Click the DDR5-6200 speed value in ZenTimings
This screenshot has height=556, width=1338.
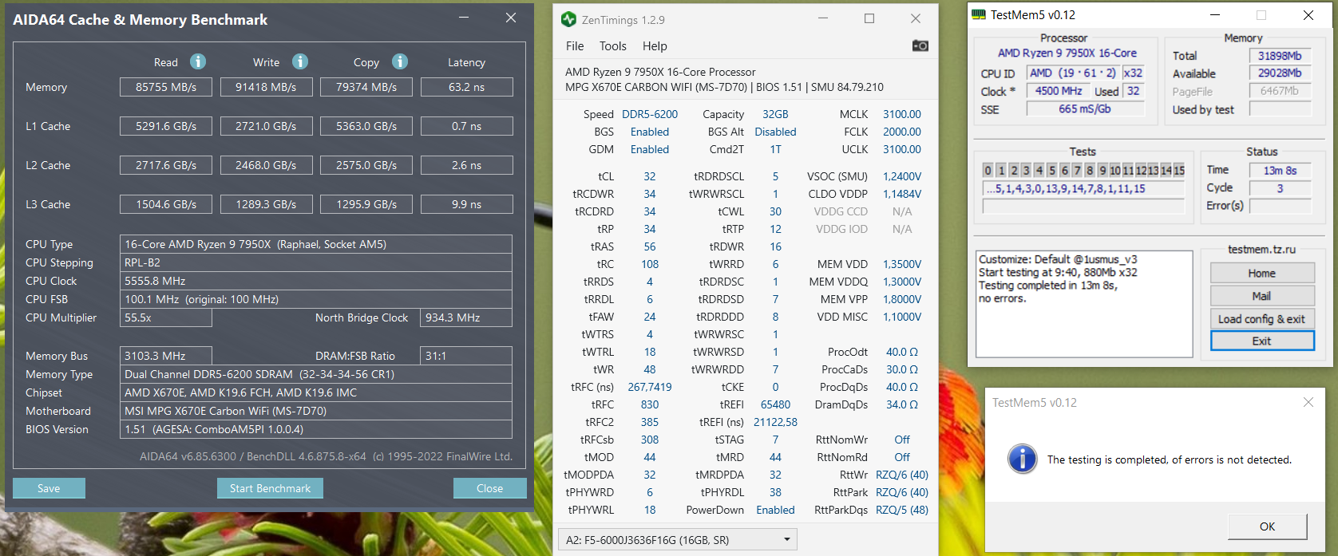coord(650,114)
